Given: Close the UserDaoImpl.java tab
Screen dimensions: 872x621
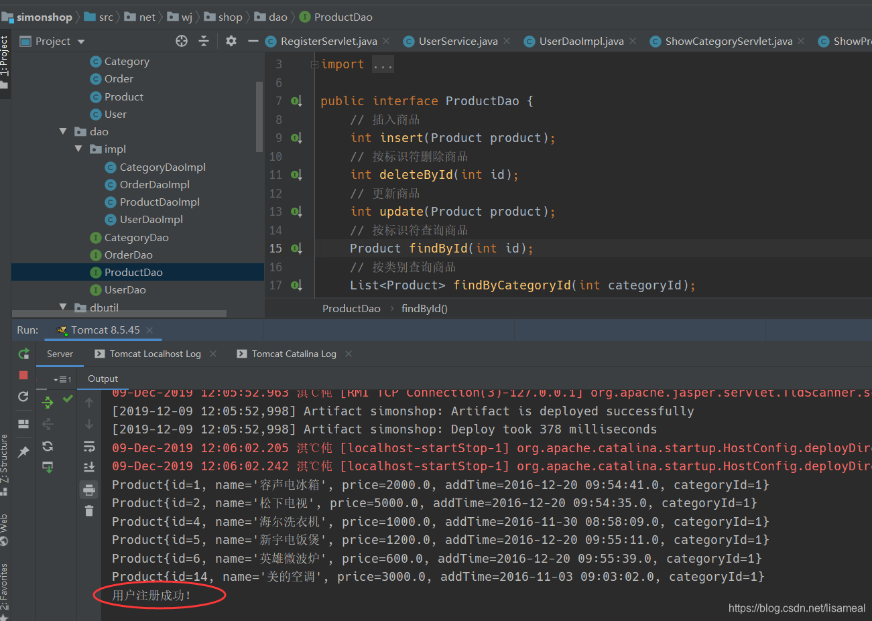Looking at the screenshot, I should pyautogui.click(x=633, y=41).
